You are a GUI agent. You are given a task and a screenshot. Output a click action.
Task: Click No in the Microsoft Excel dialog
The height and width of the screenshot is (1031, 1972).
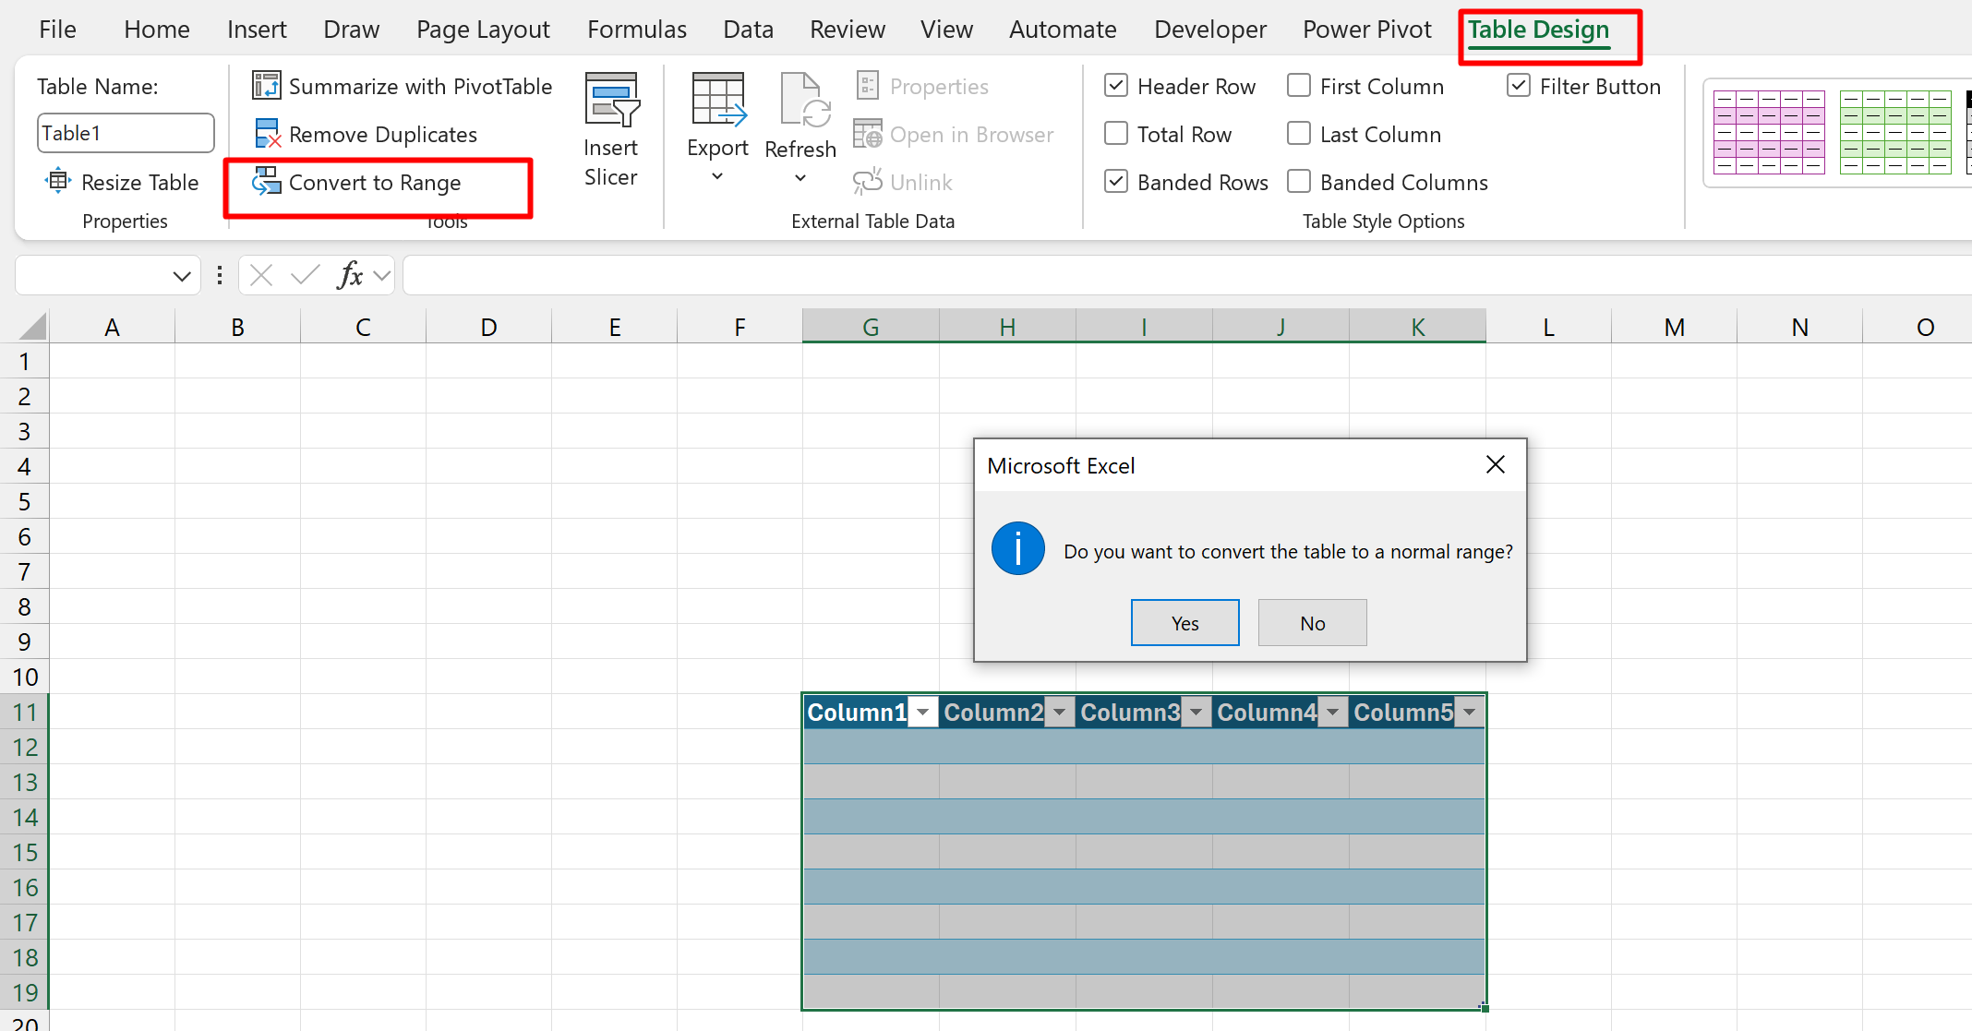click(1312, 623)
